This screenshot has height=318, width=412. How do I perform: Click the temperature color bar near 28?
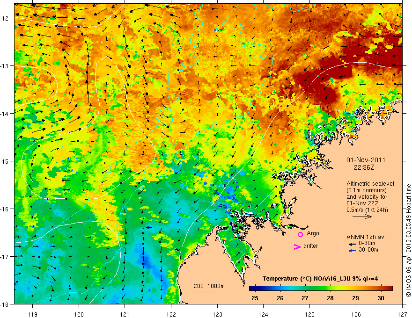point(330,289)
